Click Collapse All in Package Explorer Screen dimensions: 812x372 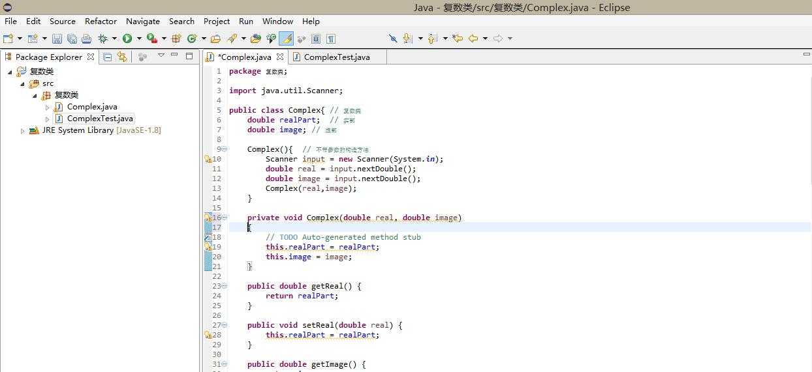[108, 57]
